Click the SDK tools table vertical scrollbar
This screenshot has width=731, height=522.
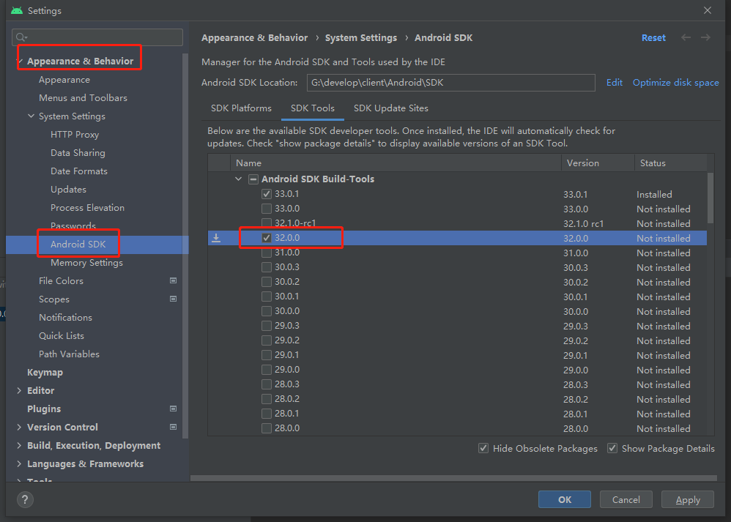point(710,198)
